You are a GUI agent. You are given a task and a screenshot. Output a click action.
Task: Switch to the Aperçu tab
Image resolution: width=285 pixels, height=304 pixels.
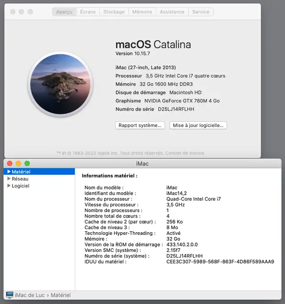[x=64, y=12]
